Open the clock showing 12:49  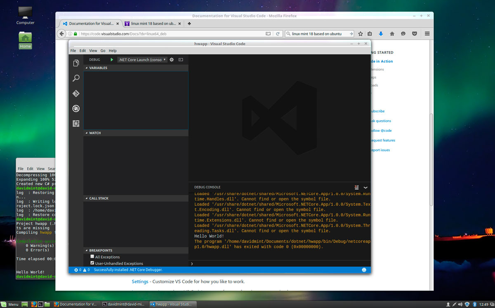point(484,304)
